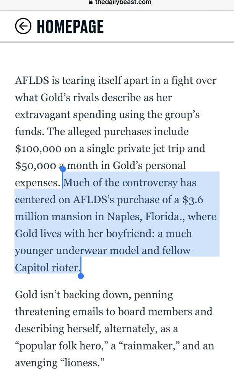Click the highlighted word "Capitol"
The width and height of the screenshot is (234, 392).
(32, 267)
